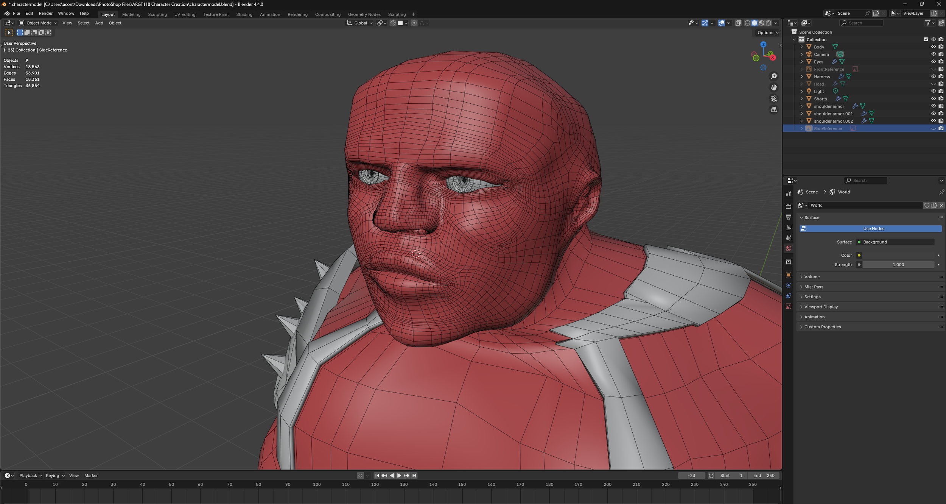Uncheck the Collection exclude checkbox
Image resolution: width=946 pixels, height=504 pixels.
[926, 39]
